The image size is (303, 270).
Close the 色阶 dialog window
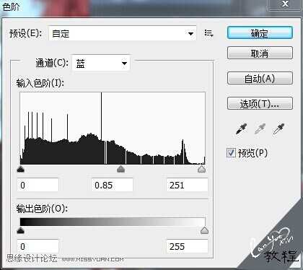[285, 4]
